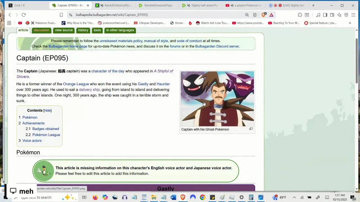
Task: Open the apps grid in bookmarks bar
Action: 9,23
